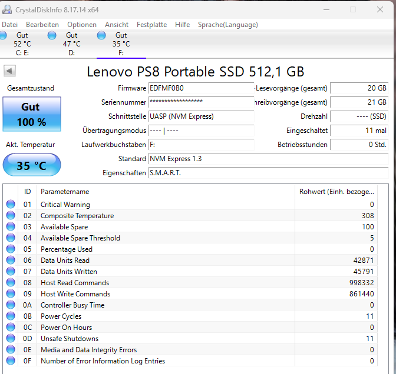Click the Laufwerkbuchstaben field F:
396x374 pixels.
[201, 145]
